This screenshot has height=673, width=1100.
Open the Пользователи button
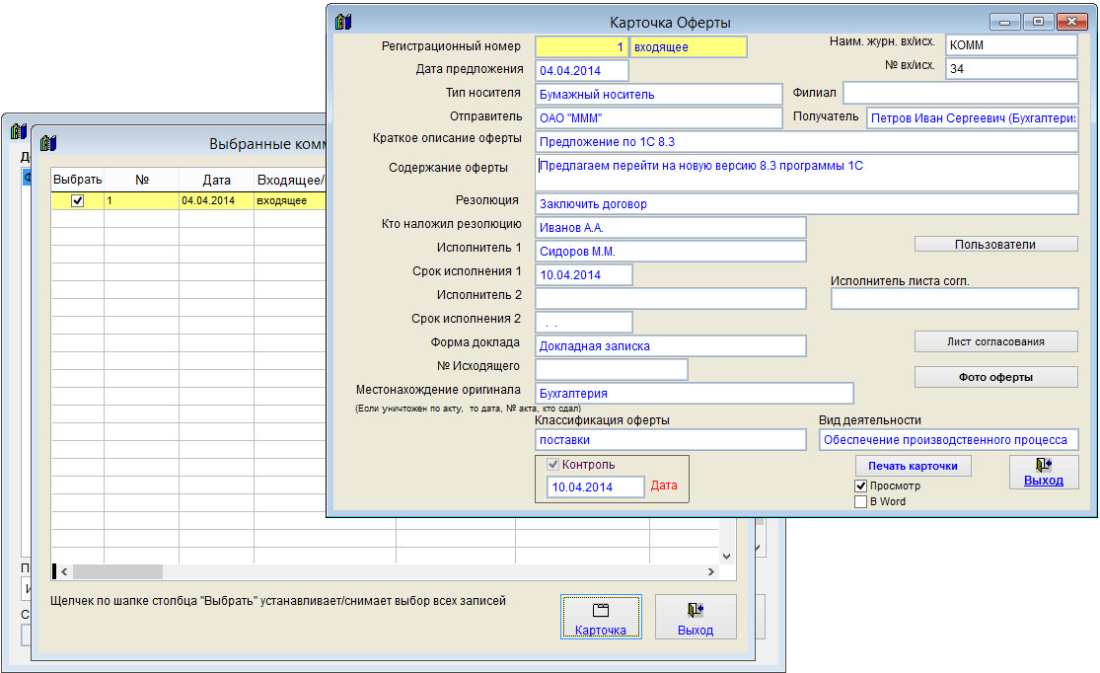point(994,244)
